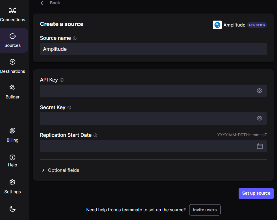
Task: Go back using the Back arrow
Action: pyautogui.click(x=42, y=3)
